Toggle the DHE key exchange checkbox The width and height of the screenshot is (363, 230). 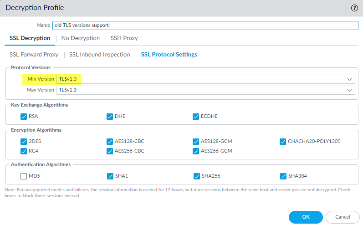[110, 116]
